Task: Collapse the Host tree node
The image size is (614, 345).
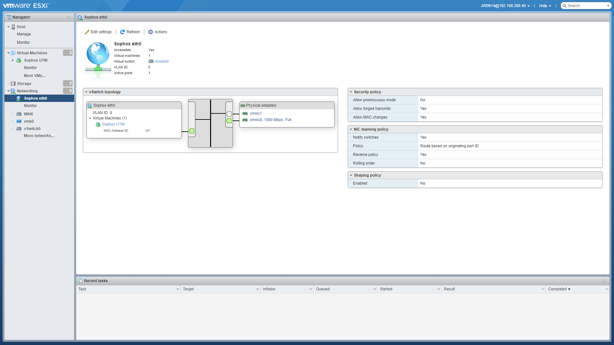Action: tap(8, 27)
